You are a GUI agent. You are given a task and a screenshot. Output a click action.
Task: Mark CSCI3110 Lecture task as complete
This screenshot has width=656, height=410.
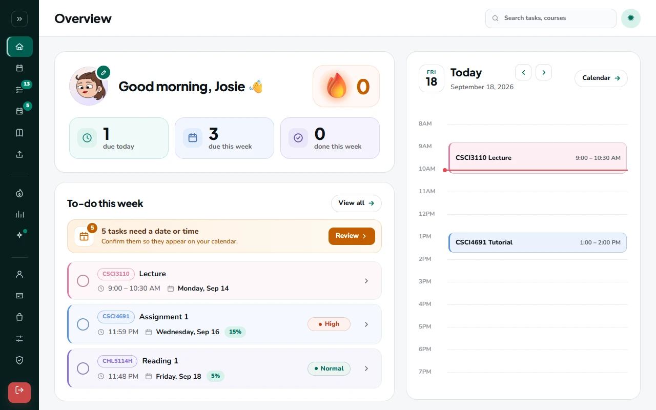pos(83,281)
